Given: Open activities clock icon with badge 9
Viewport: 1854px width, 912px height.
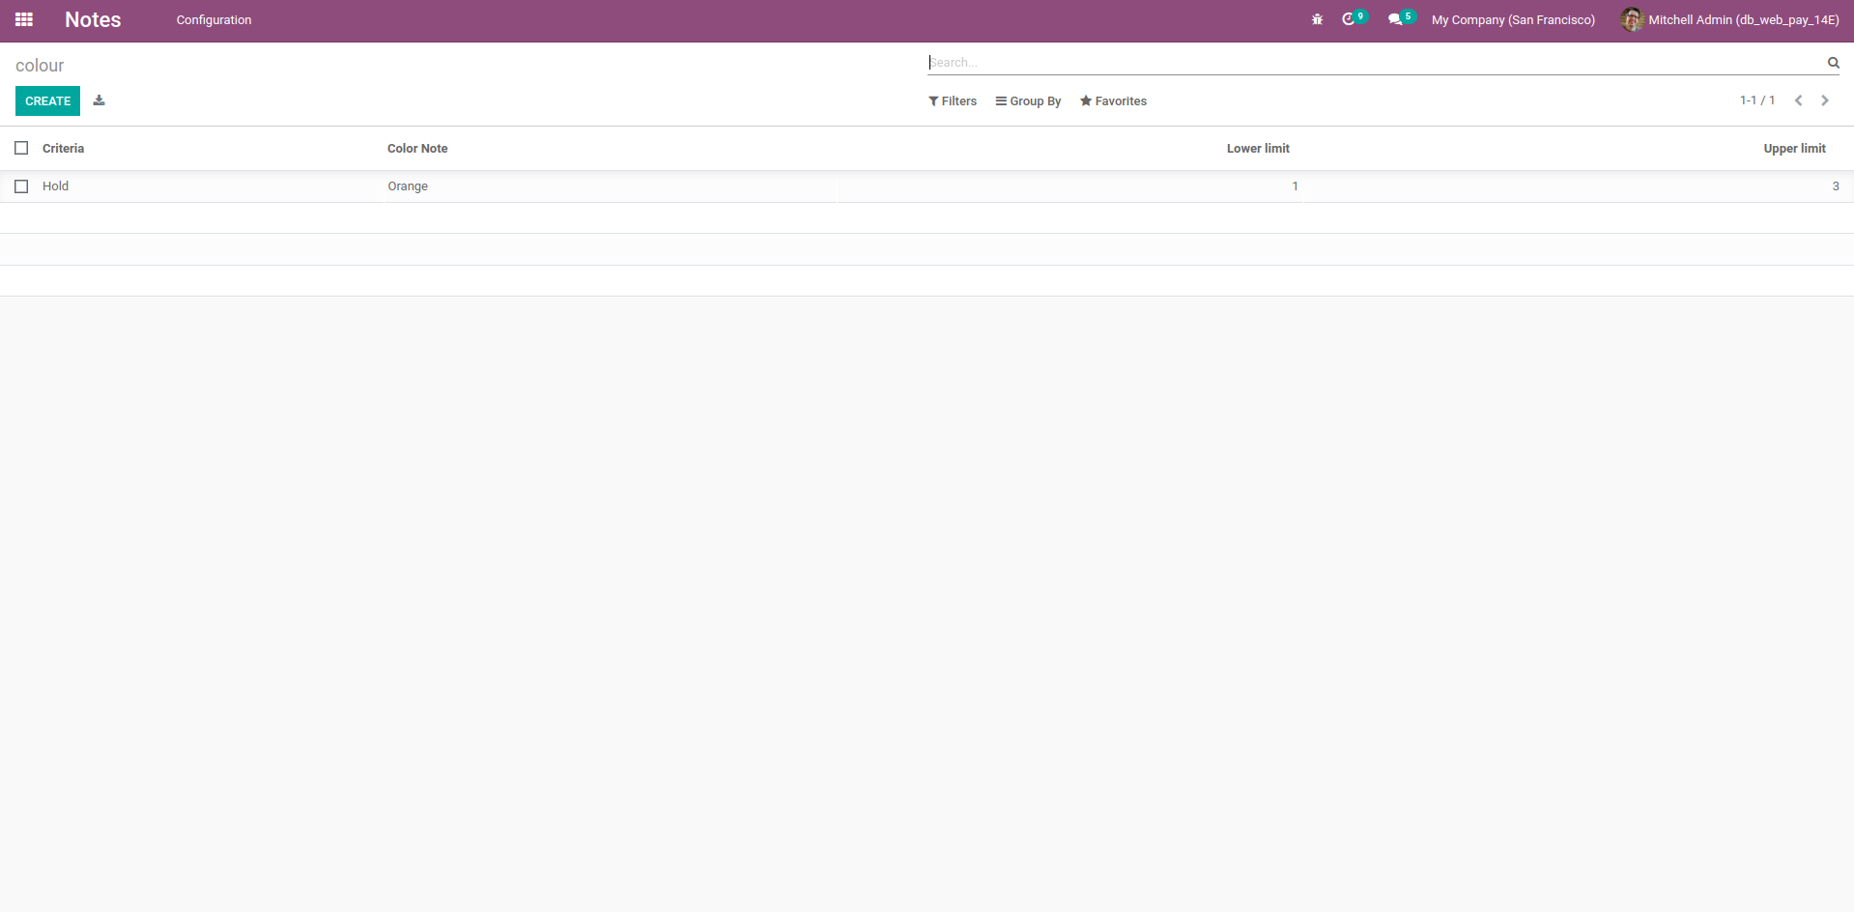Looking at the screenshot, I should pos(1354,18).
